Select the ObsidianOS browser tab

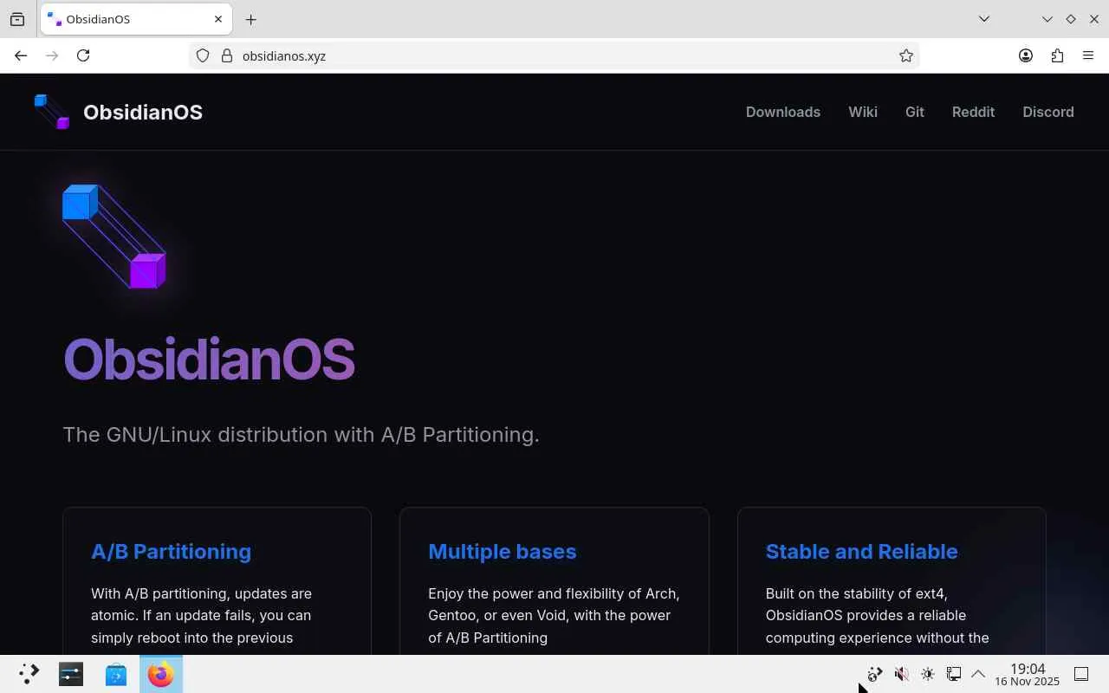[136, 19]
